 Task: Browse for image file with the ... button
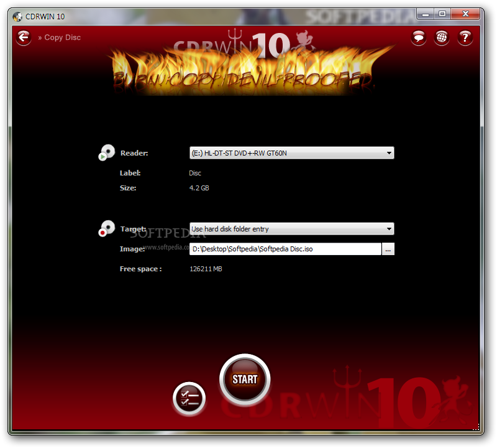[x=388, y=249]
